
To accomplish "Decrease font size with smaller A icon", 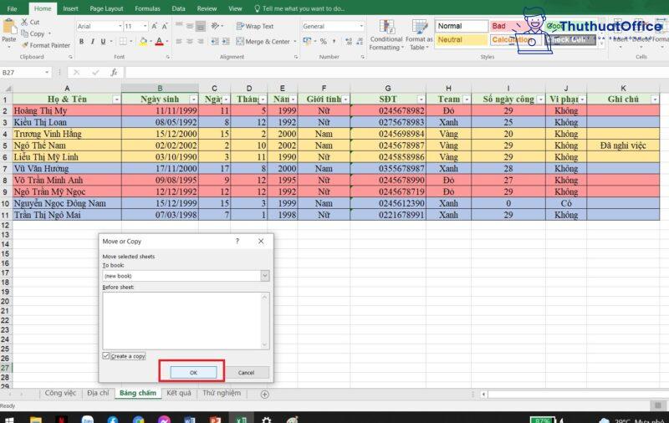I will (x=165, y=26).
